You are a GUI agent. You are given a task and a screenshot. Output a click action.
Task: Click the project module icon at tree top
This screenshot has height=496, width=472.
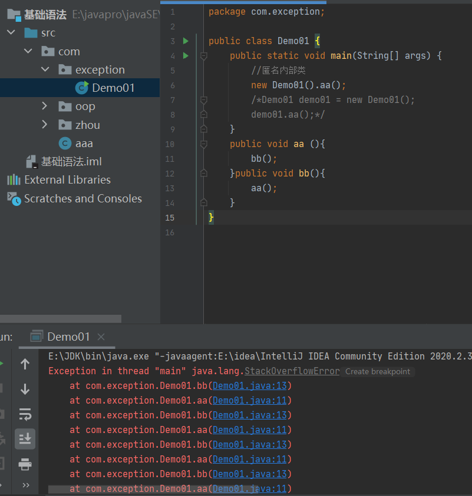pyautogui.click(x=14, y=15)
